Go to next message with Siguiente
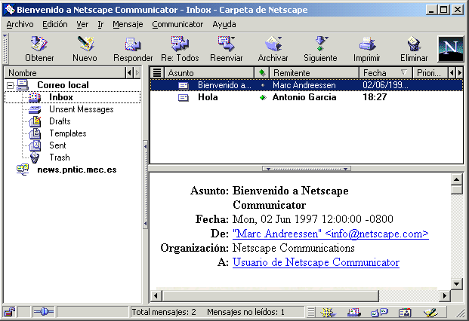 [320, 48]
